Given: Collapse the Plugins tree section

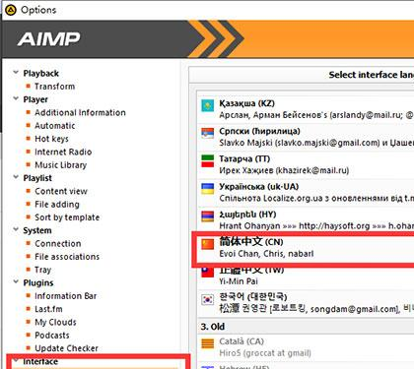Looking at the screenshot, I should point(16,282).
